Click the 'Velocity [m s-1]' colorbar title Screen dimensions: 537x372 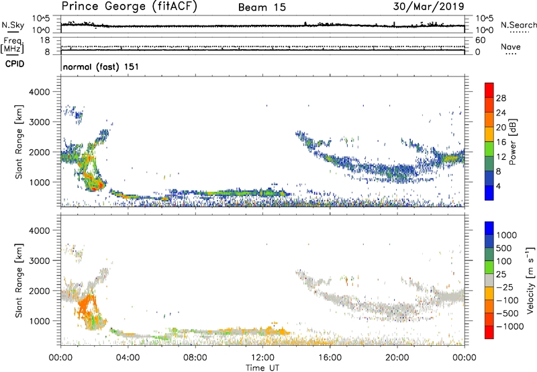tap(530, 280)
